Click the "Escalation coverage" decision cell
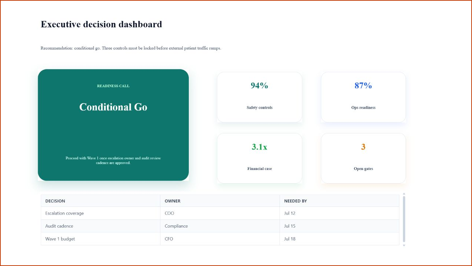Screen dimensions: 472x266 tap(100, 213)
